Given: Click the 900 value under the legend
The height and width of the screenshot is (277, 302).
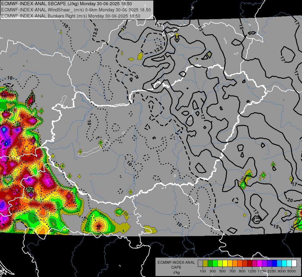Looking at the screenshot, I should click(242, 271).
